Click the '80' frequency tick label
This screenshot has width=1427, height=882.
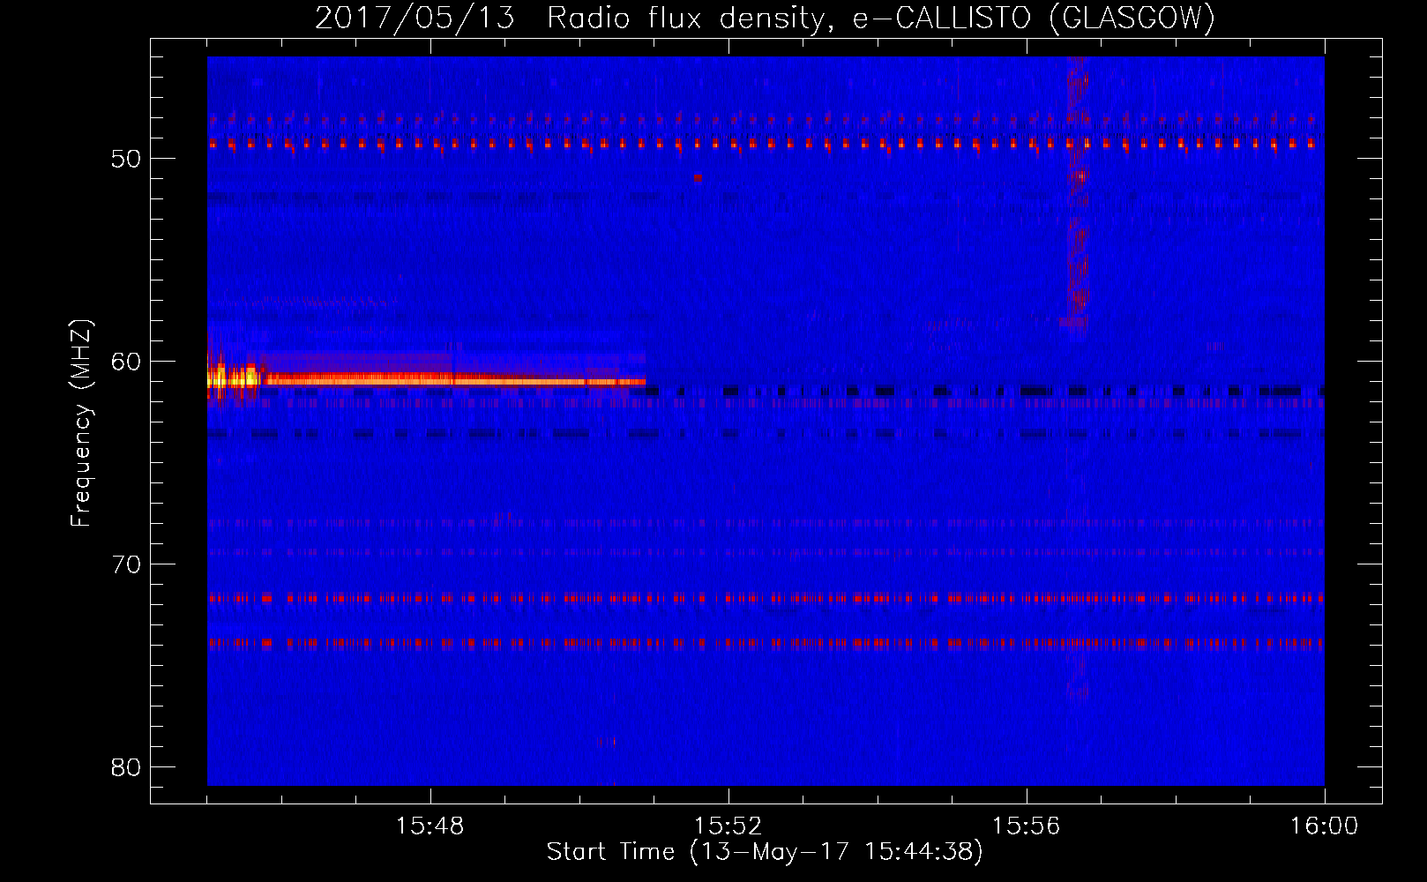tap(127, 767)
